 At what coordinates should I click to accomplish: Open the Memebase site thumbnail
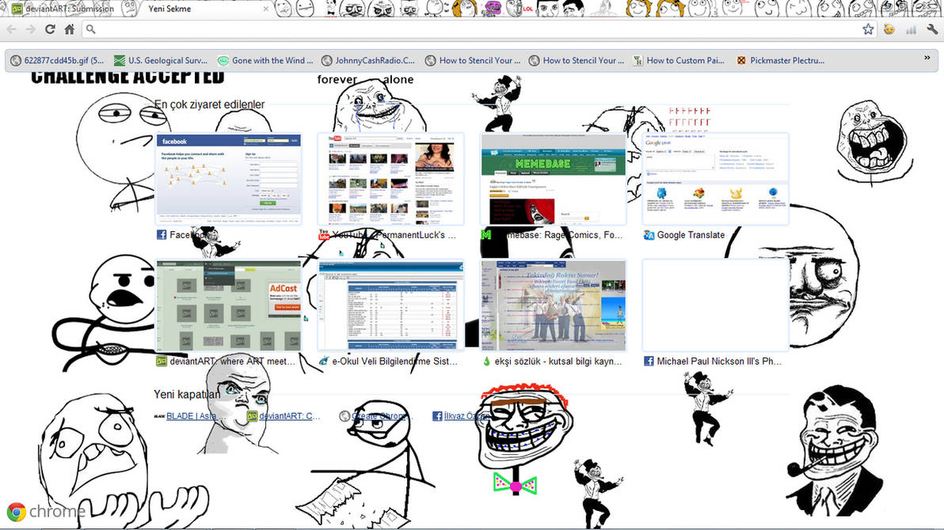click(x=554, y=179)
